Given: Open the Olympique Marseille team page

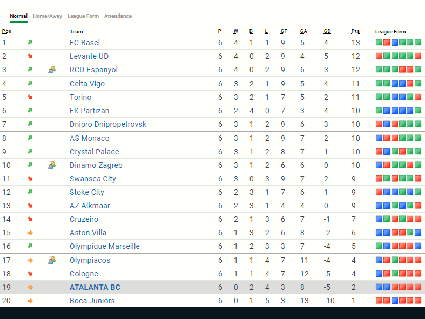Looking at the screenshot, I should point(104,246).
